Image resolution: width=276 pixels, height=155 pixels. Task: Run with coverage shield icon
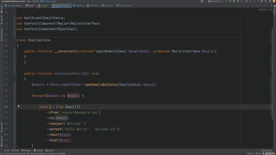[234, 1]
